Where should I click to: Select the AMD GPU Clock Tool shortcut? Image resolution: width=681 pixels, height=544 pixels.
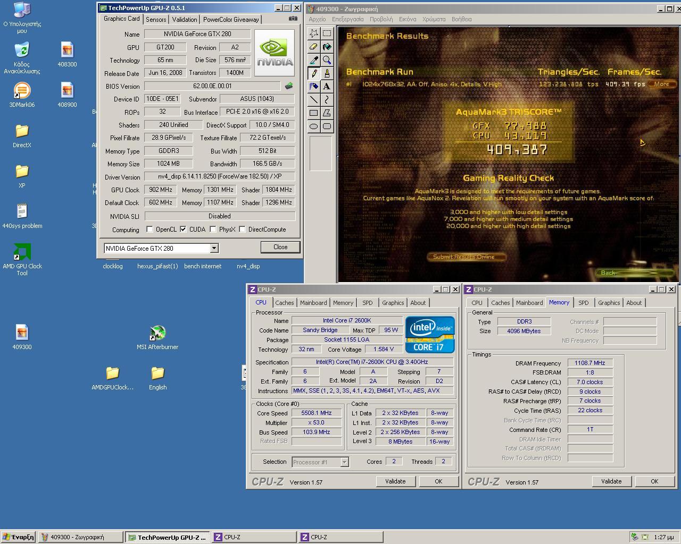point(22,259)
